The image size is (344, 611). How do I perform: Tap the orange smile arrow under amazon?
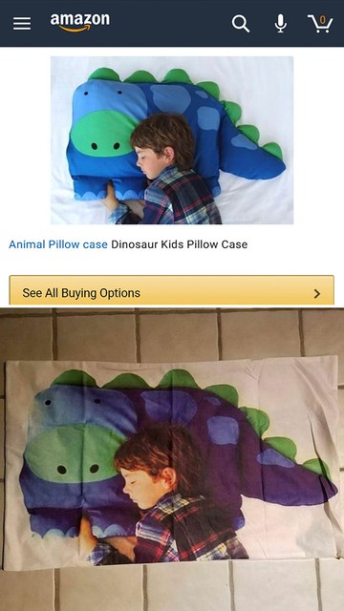(76, 29)
